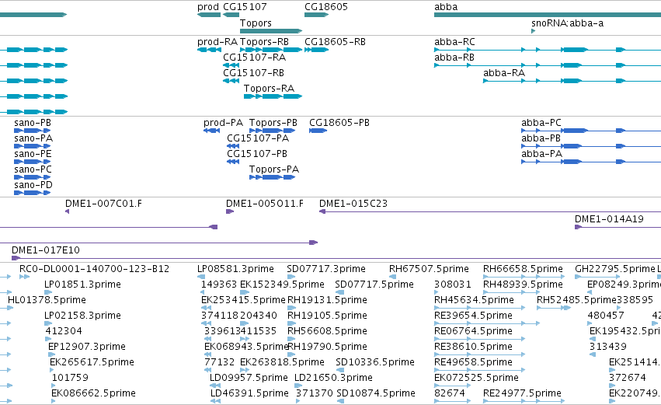
Task: Select the LP02158.3prime EST label
Action: (82, 316)
